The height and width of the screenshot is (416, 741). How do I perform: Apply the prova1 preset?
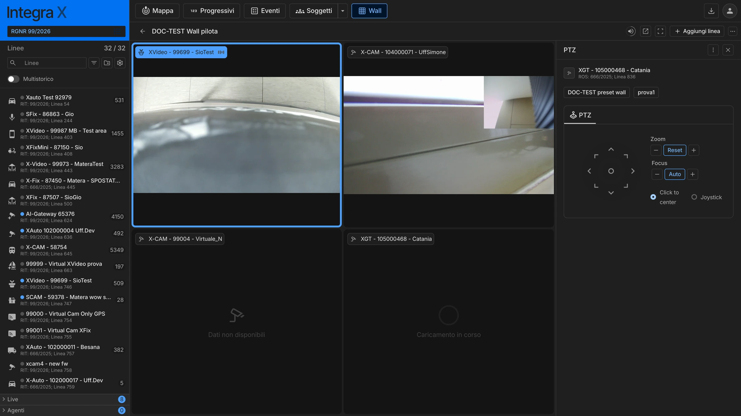646,92
